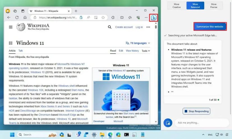Viewport: 232px width, 139px height.
Task: Open the Internet Explorer link
Action: [x=75, y=110]
